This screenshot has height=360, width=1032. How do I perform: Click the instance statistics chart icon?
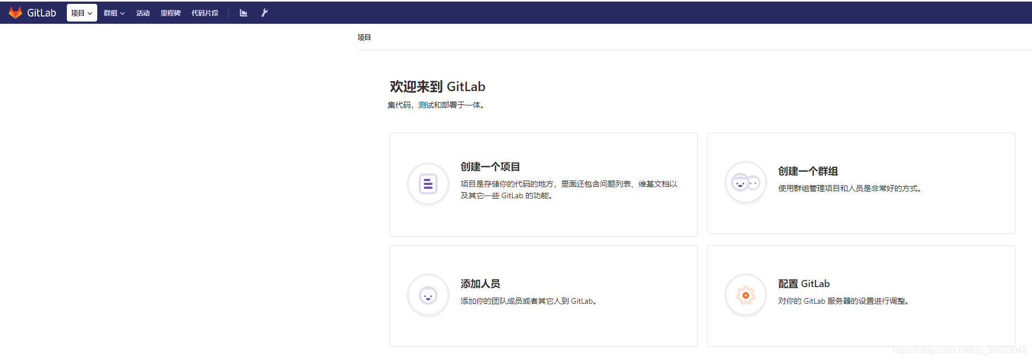click(244, 13)
